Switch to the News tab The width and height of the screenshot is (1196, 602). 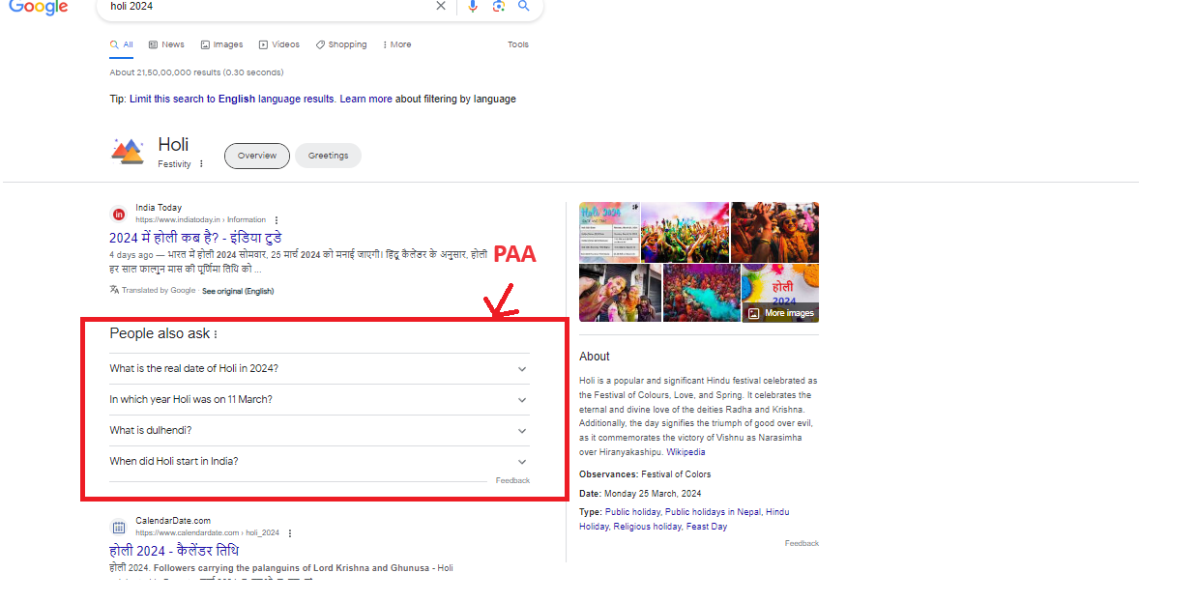coord(166,44)
